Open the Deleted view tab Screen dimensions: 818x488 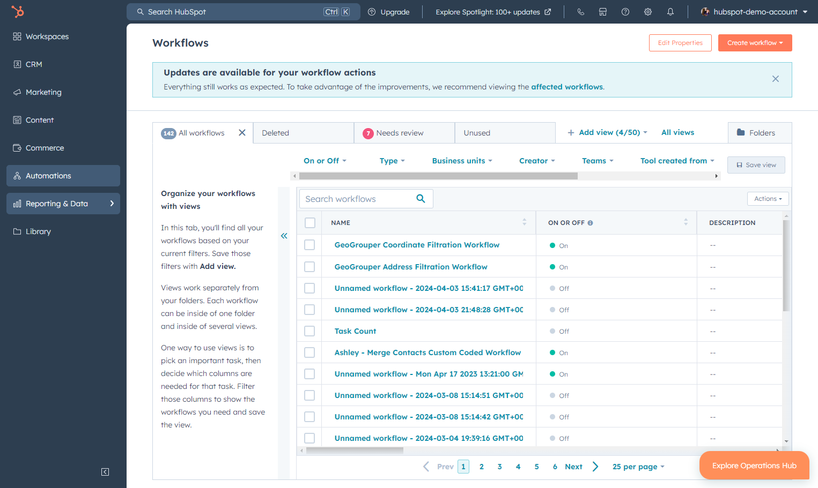304,133
